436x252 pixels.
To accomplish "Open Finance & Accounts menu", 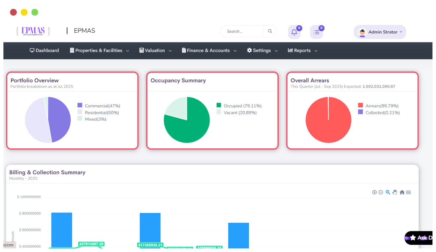I will [x=209, y=50].
